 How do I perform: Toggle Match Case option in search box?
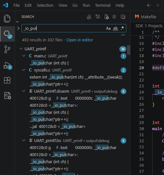pyautogui.click(x=108, y=28)
